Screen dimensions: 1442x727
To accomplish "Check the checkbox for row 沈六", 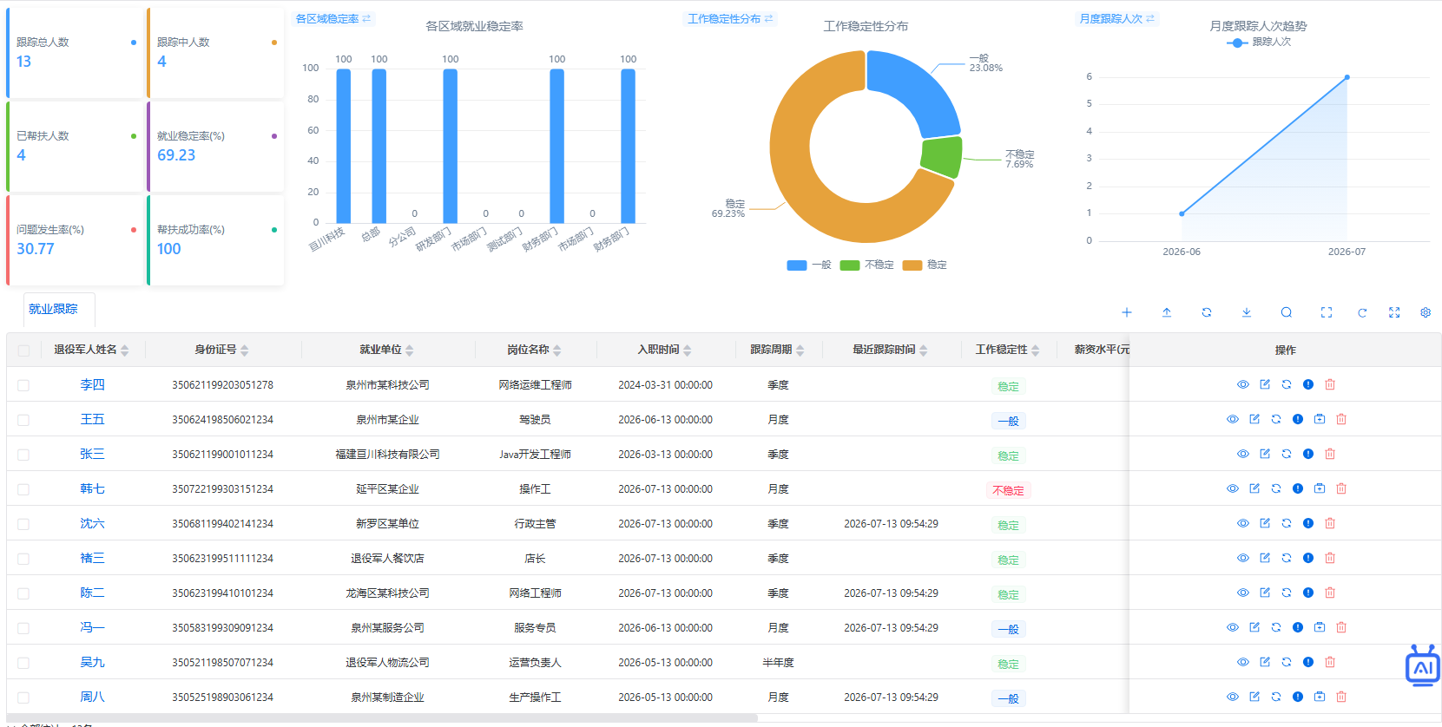I will (x=23, y=524).
